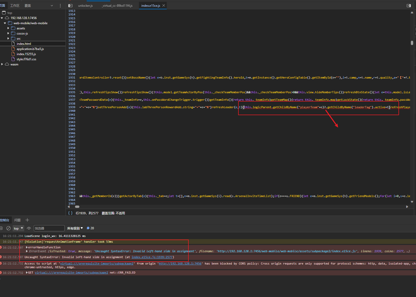
Task: Expand the src folder arrow
Action: pyautogui.click(x=8, y=38)
